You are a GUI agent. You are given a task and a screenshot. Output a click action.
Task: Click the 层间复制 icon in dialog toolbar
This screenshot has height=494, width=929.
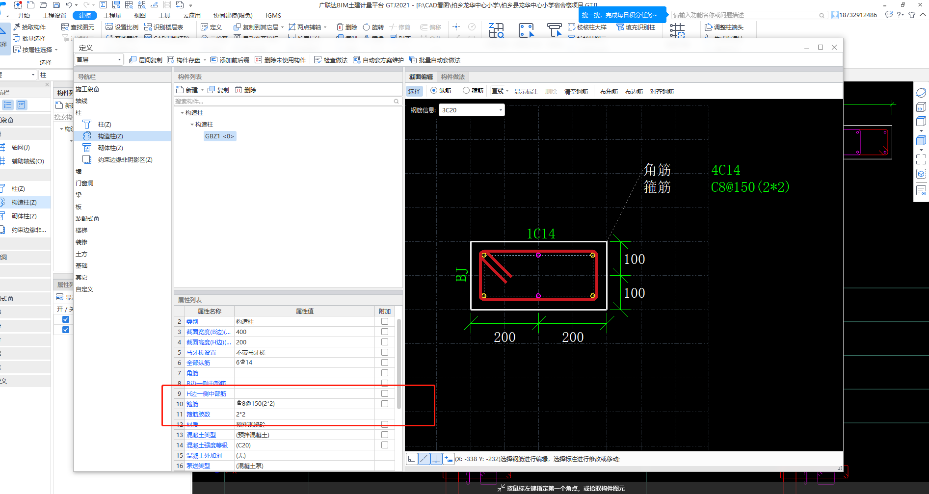[x=133, y=60]
